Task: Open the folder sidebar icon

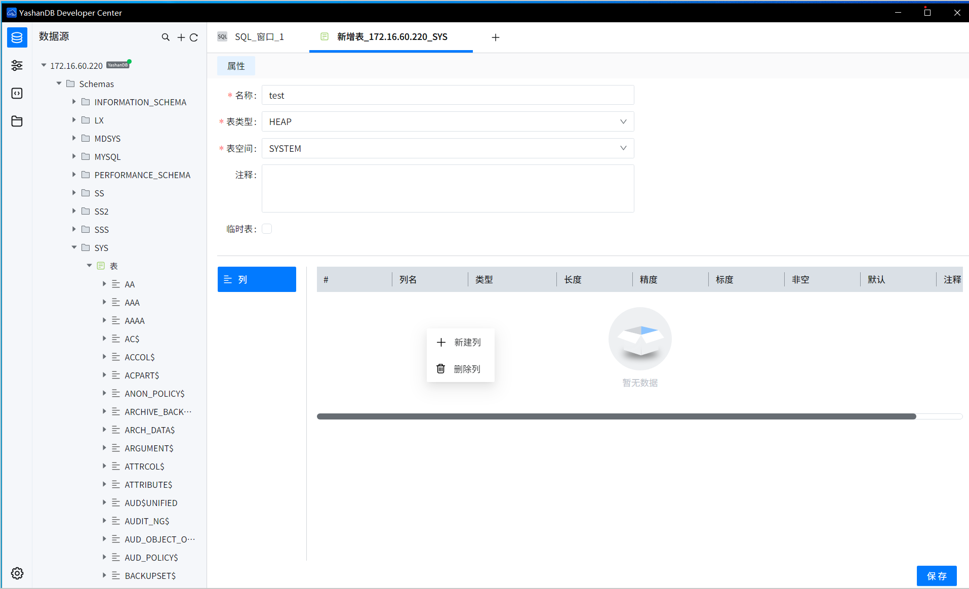Action: pyautogui.click(x=17, y=121)
